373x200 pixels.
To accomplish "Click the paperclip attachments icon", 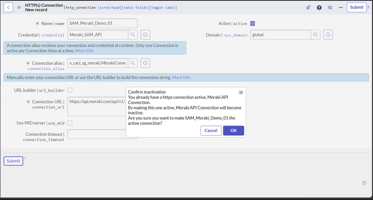I will click(x=308, y=7).
